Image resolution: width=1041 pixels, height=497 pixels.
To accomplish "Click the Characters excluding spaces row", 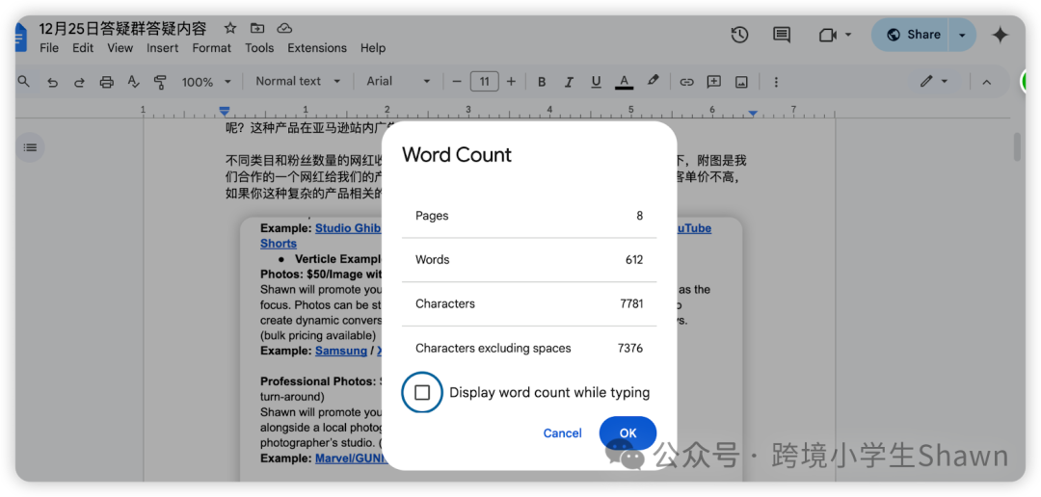I will (529, 348).
